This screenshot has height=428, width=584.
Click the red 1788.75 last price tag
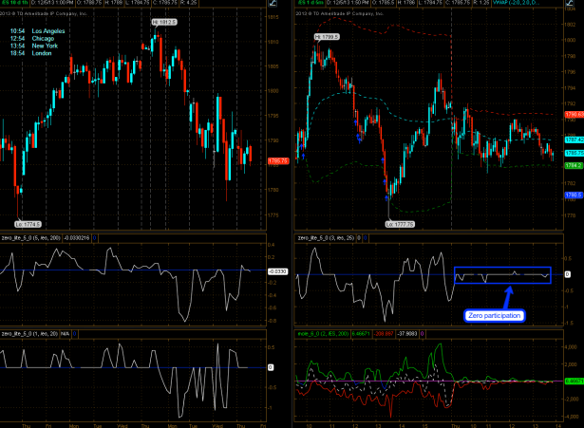(275, 159)
